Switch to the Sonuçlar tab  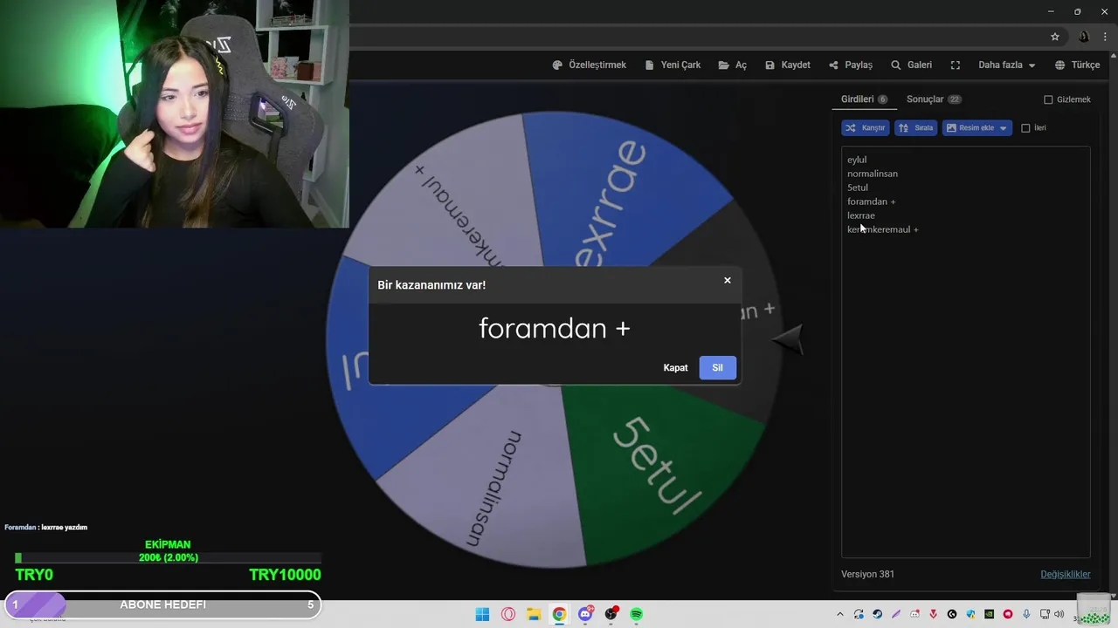934,99
